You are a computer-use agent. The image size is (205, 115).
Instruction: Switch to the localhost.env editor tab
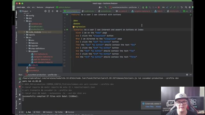click(x=89, y=11)
